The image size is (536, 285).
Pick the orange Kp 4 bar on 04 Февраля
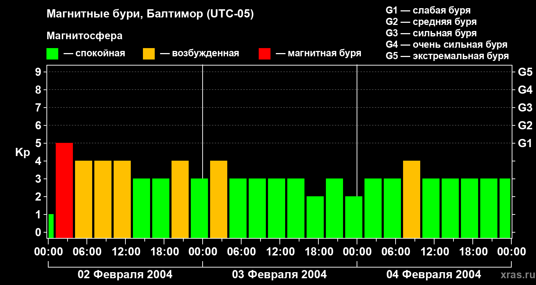click(412, 199)
